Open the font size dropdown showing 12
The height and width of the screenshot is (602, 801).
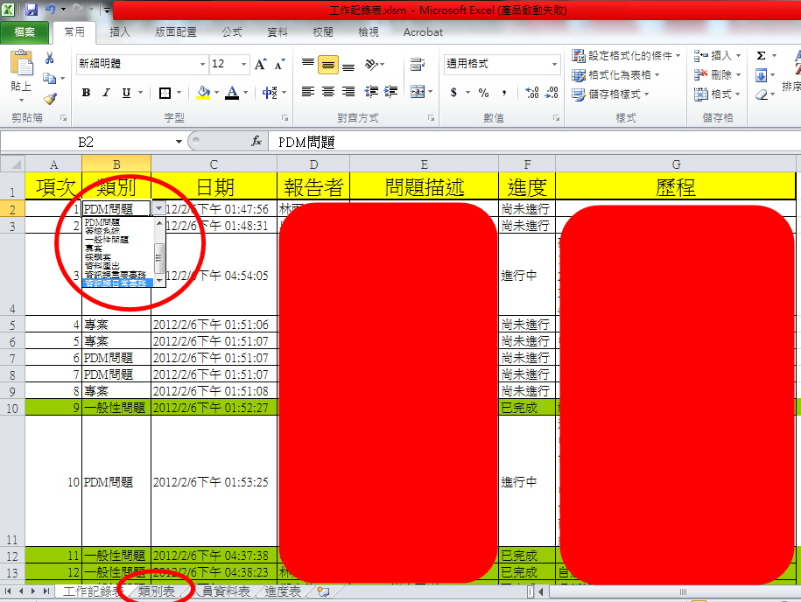(243, 64)
